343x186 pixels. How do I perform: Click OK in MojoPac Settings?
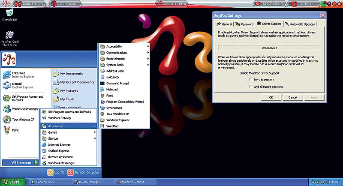[x=271, y=97]
